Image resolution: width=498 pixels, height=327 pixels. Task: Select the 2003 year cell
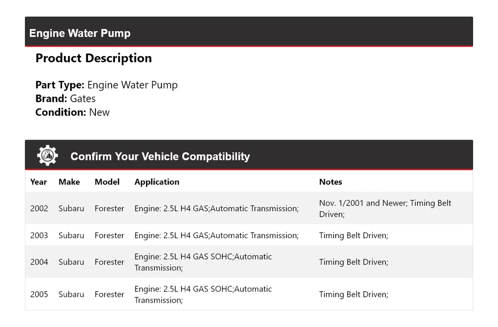point(39,235)
